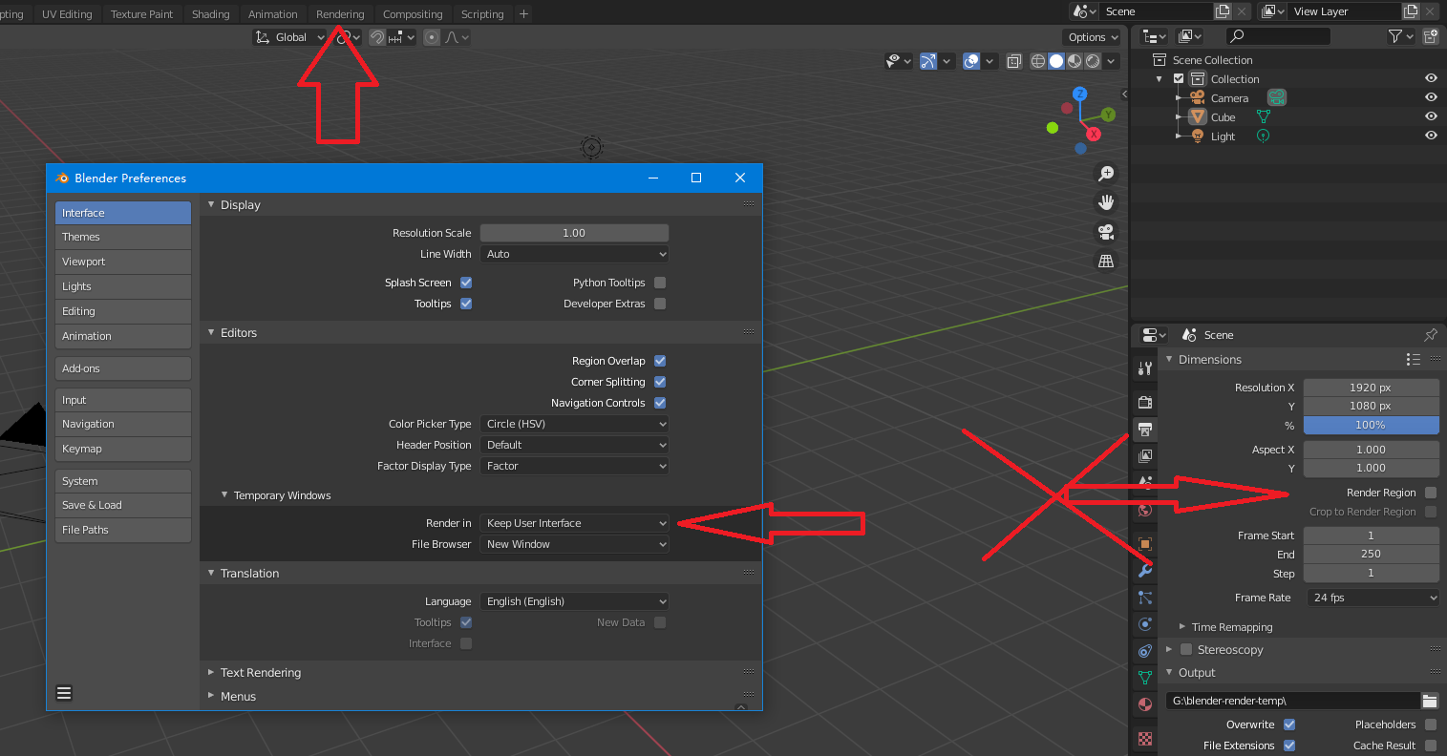
Task: Open the Global transform orientation dropdown
Action: tap(289, 37)
